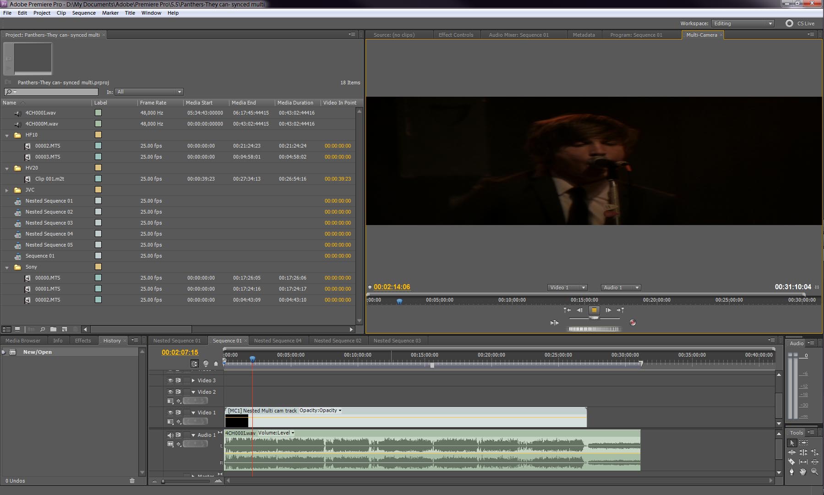Click the Find magnifier icon in Project panel
The width and height of the screenshot is (824, 495).
point(42,329)
